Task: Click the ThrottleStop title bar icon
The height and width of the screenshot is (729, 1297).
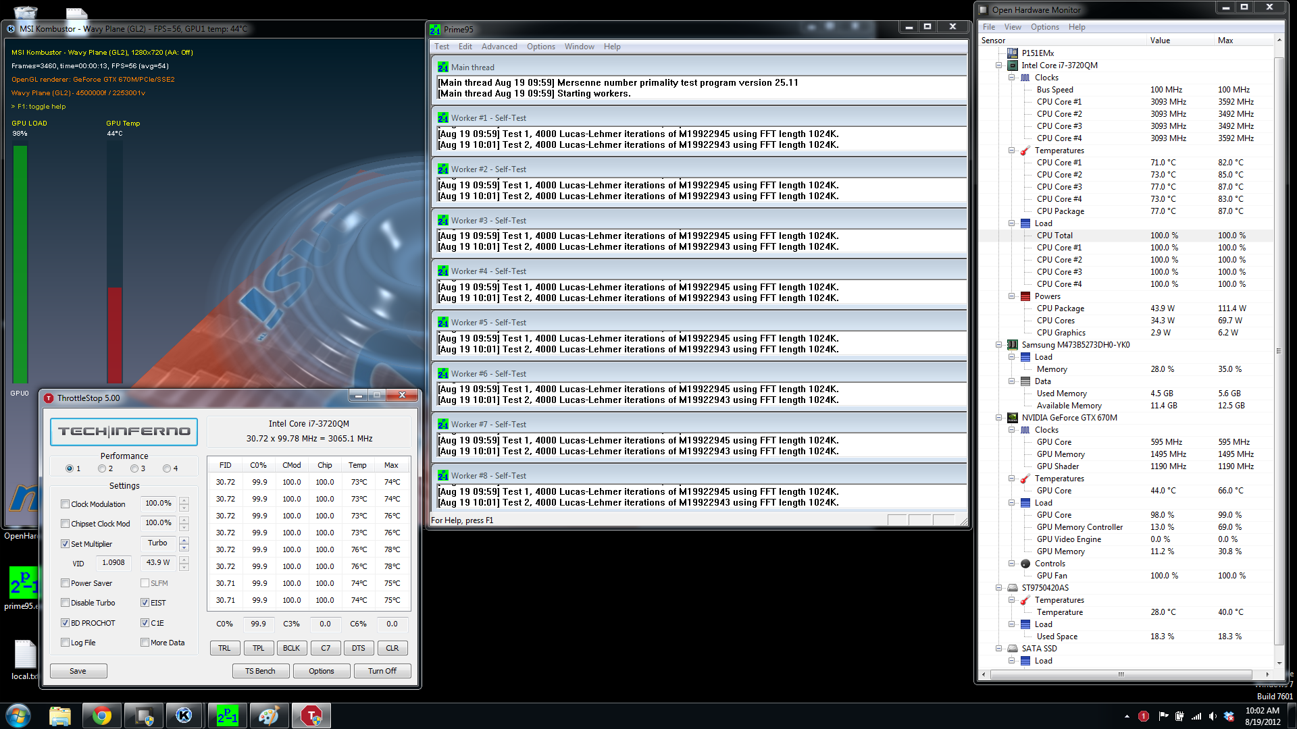Action: (49, 398)
